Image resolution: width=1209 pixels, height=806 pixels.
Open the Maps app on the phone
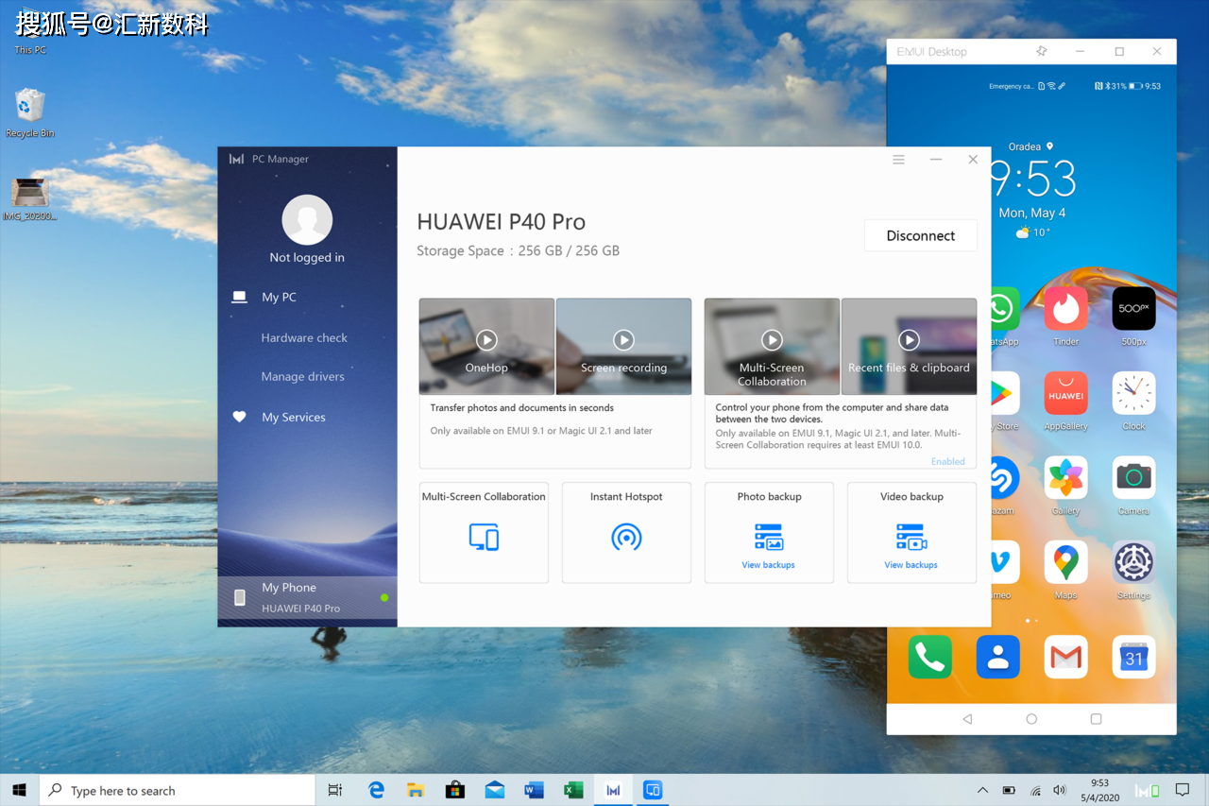[1065, 562]
